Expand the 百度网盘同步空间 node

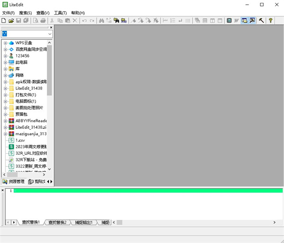pos(5,50)
